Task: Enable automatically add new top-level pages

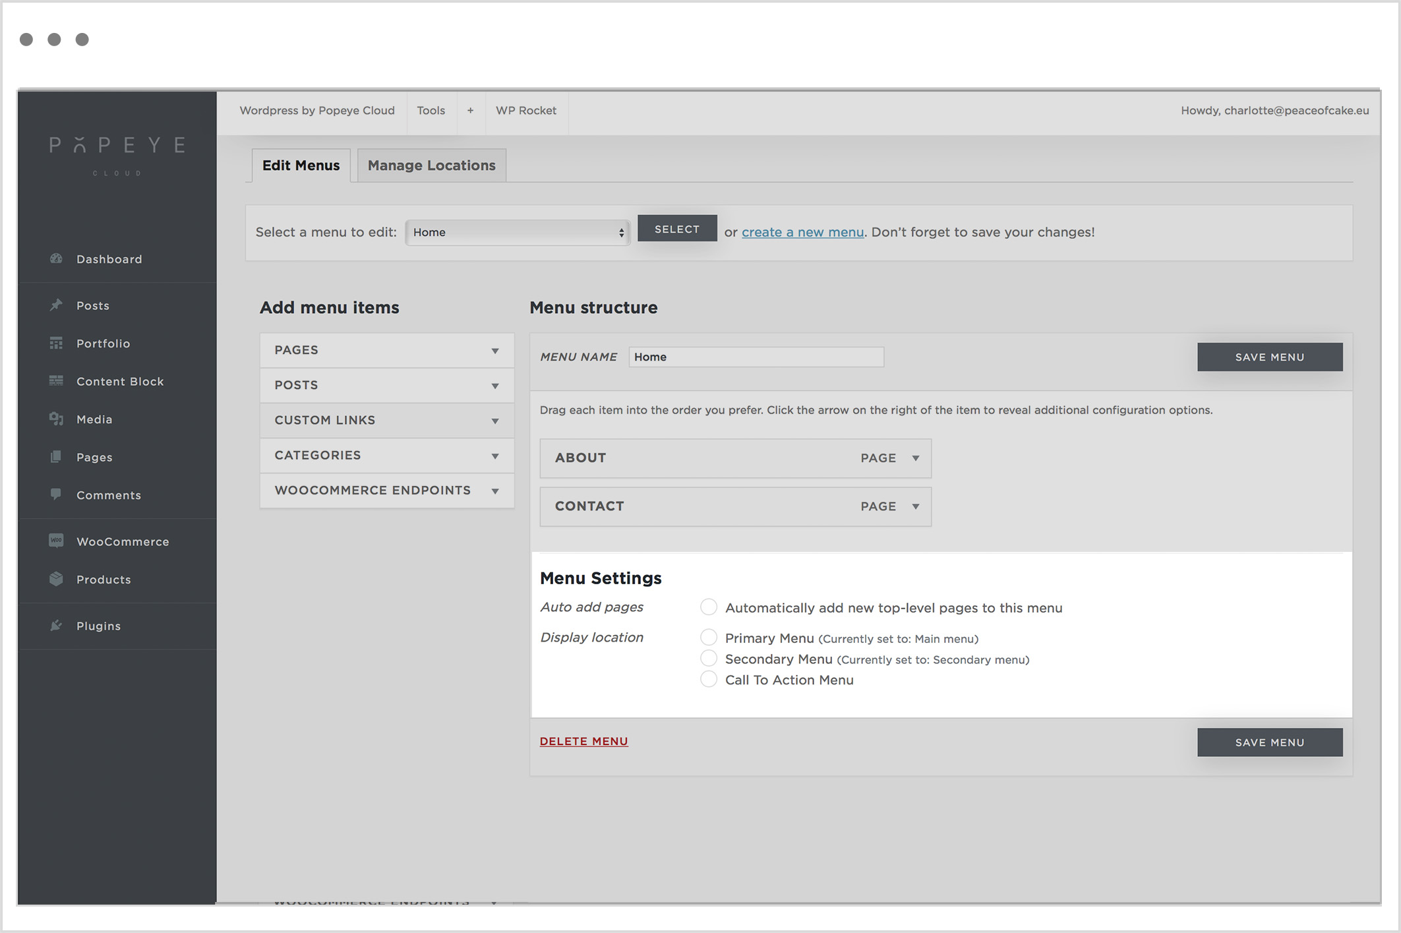Action: tap(709, 607)
